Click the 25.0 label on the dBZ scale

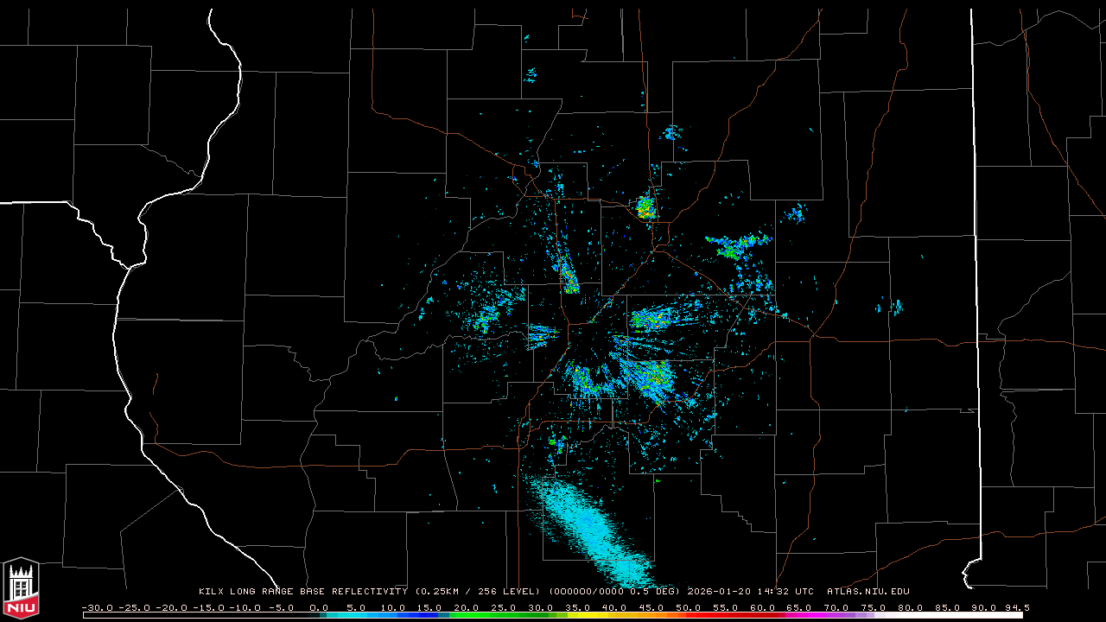pos(504,607)
